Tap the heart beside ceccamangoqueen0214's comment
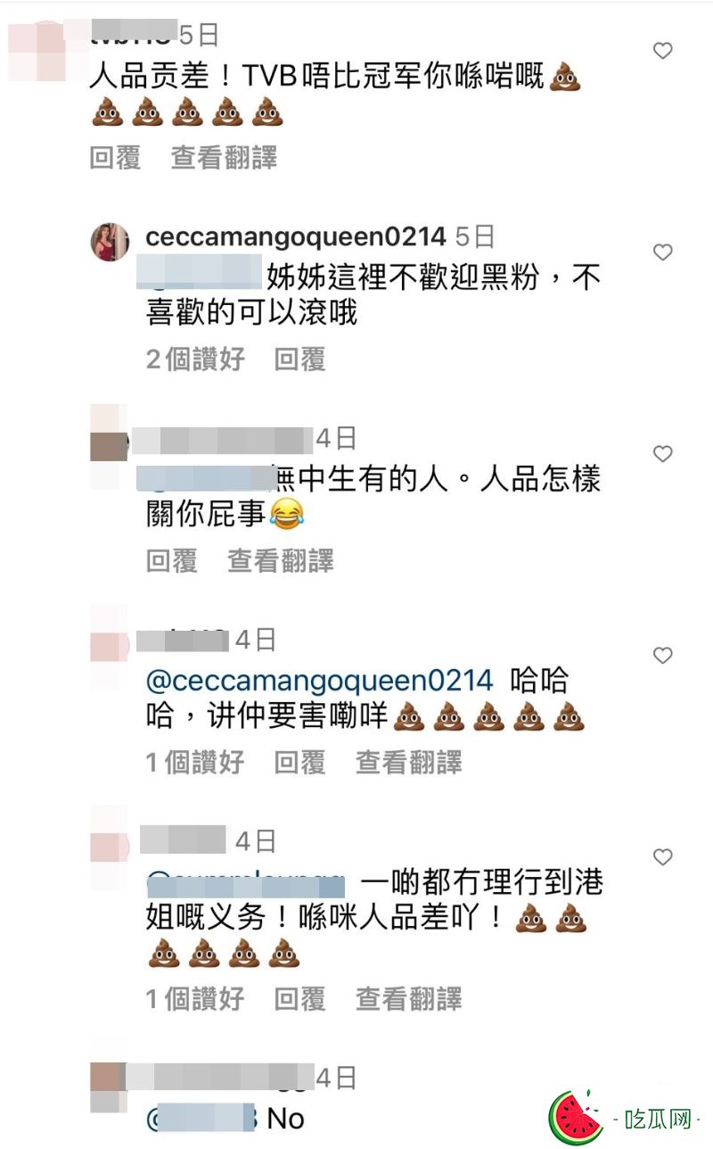713x1149 pixels. [x=662, y=252]
